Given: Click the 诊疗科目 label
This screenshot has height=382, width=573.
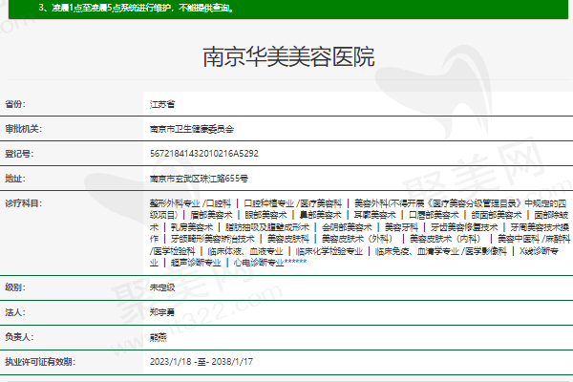Looking at the screenshot, I should [23, 203].
